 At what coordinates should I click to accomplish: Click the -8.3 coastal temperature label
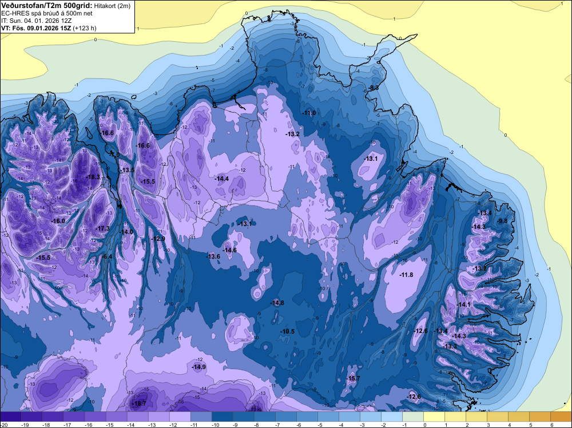pyautogui.click(x=374, y=88)
